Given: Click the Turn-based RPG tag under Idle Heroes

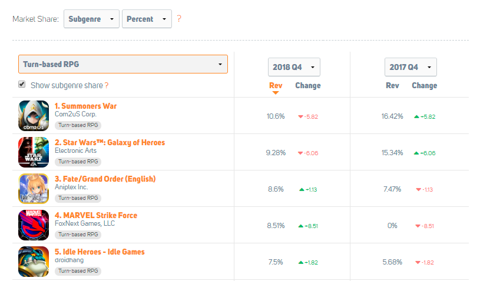Looking at the screenshot, I should tap(78, 271).
